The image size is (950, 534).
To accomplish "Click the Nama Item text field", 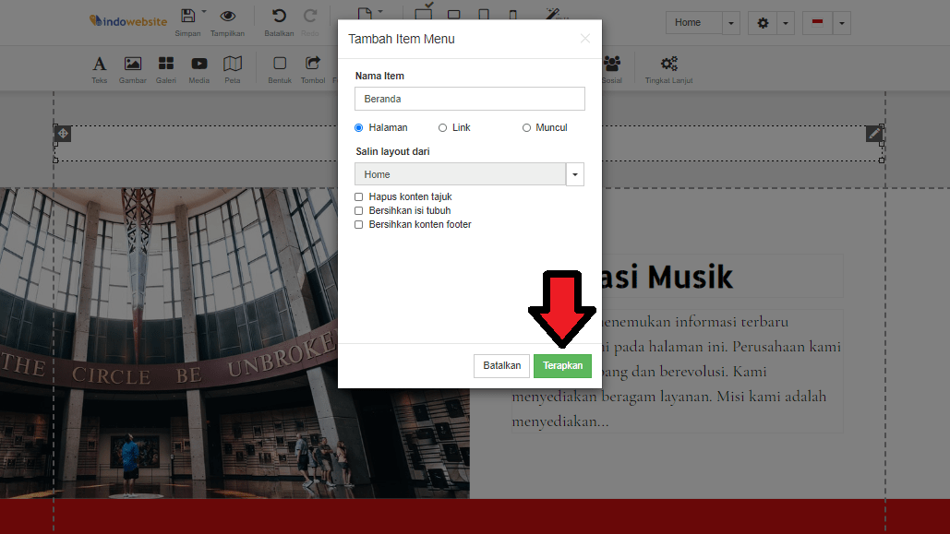I will coord(469,99).
